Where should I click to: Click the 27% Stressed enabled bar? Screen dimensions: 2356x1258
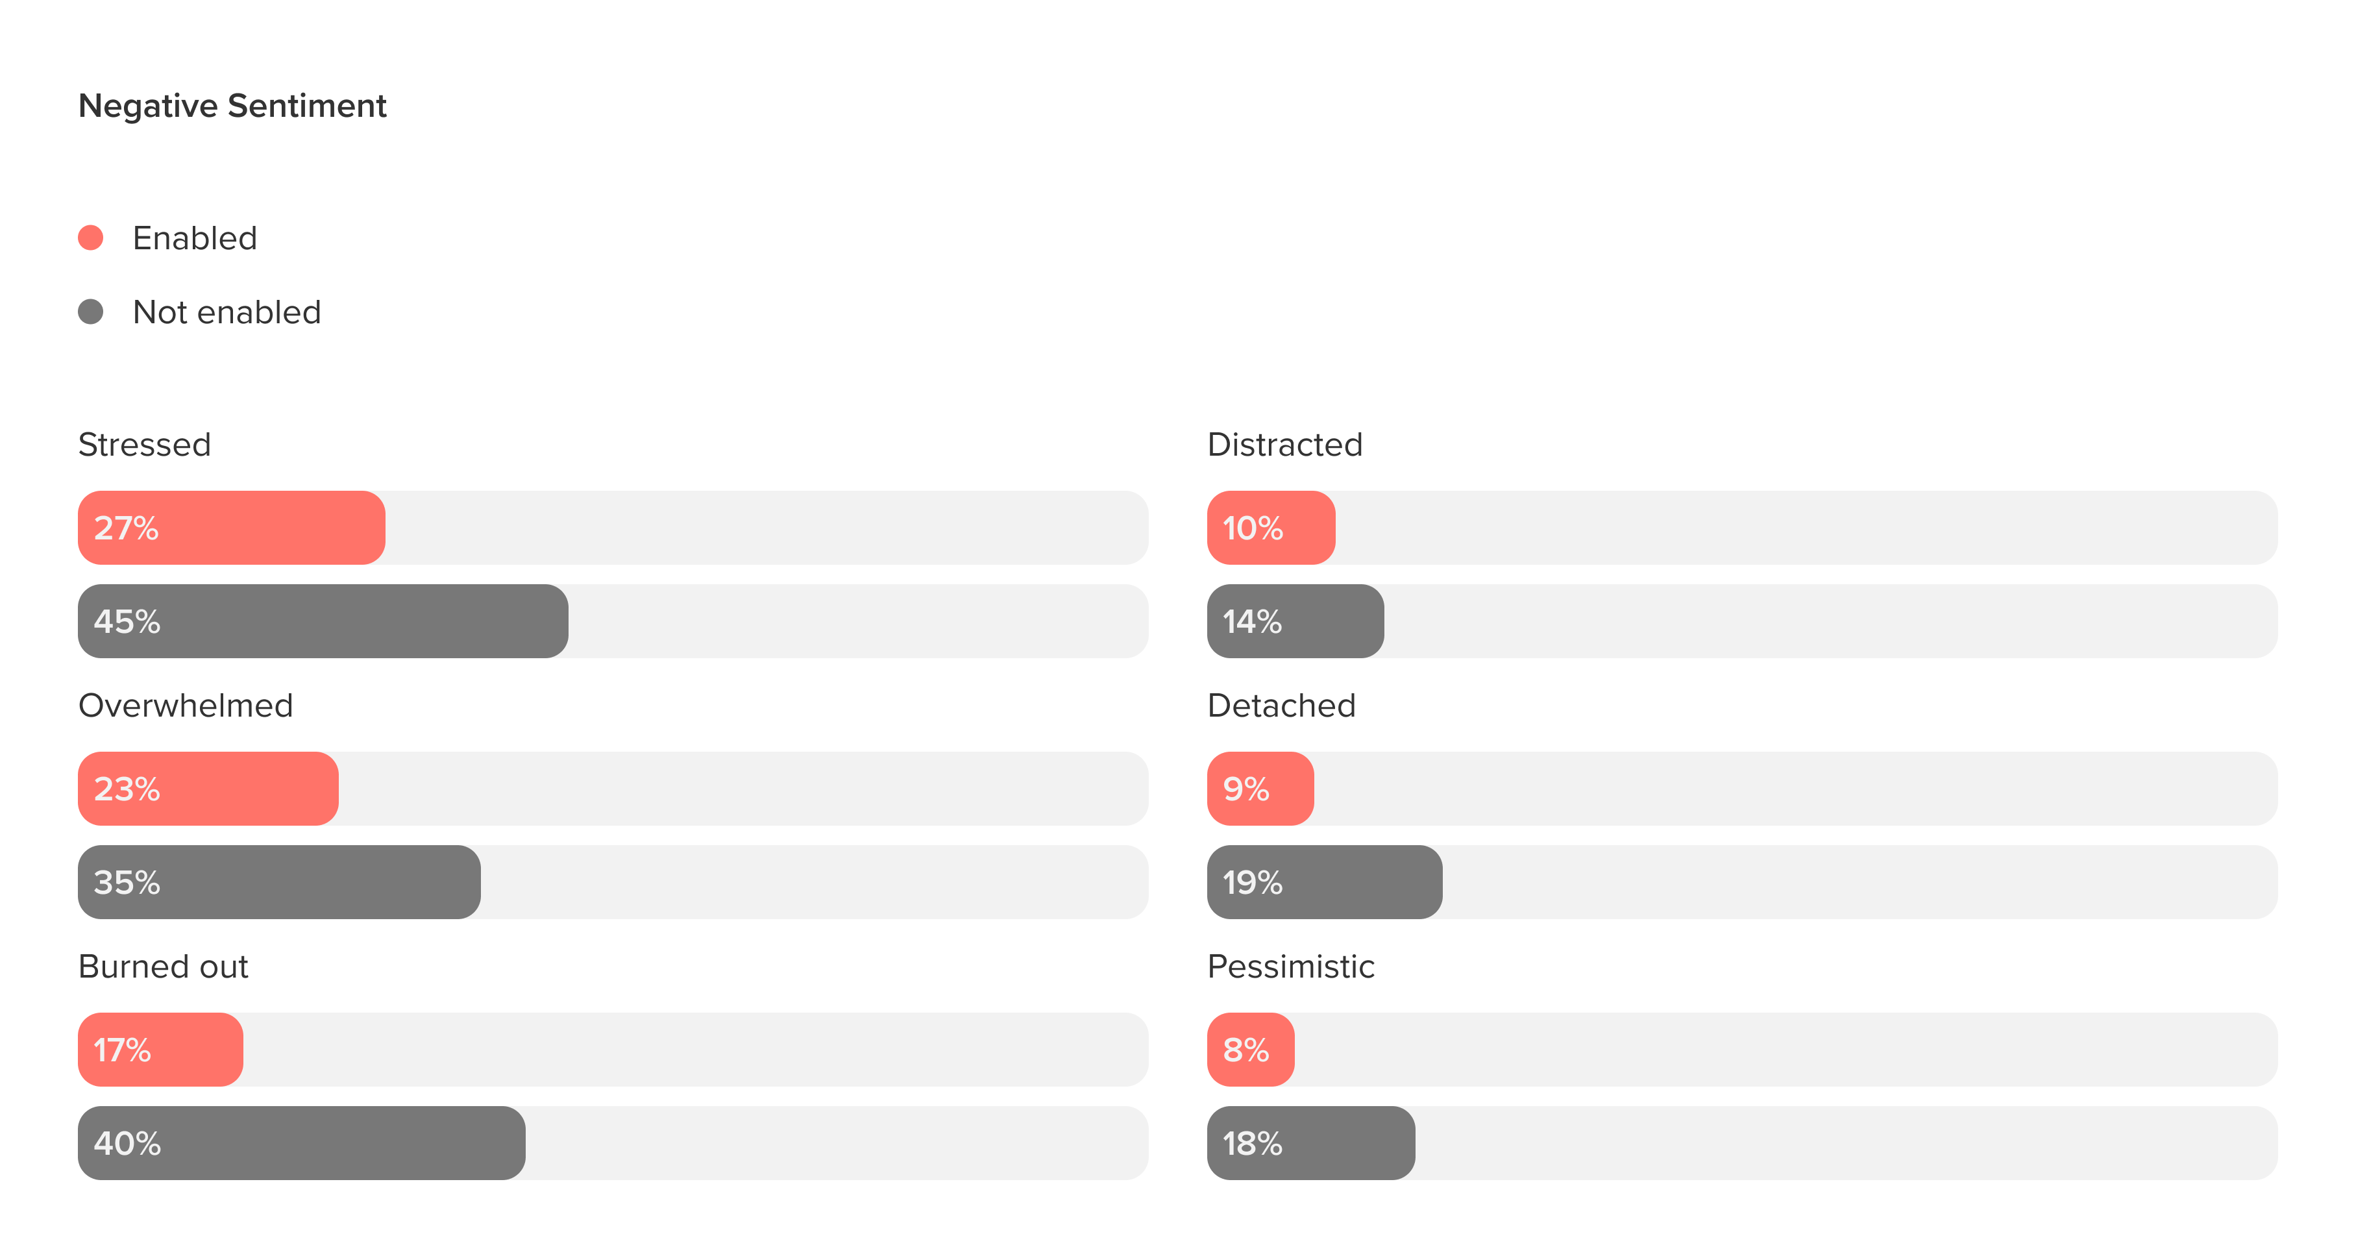pos(232,528)
